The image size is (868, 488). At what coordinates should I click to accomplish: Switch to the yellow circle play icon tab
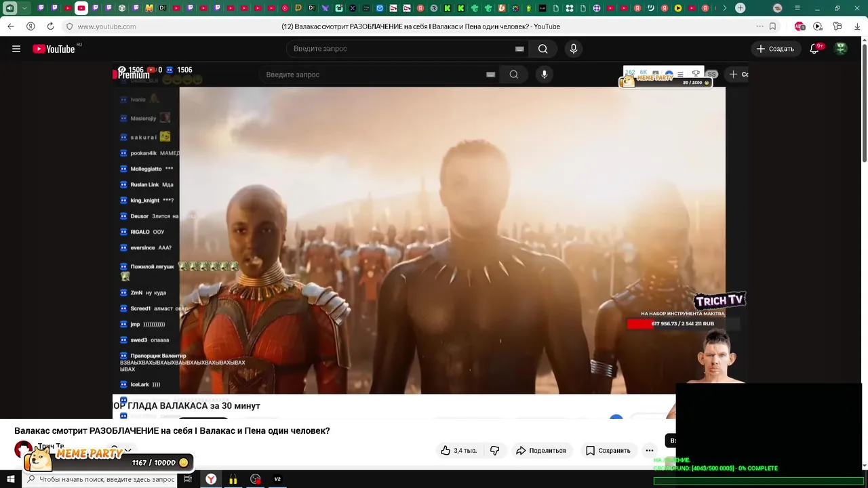click(x=678, y=8)
